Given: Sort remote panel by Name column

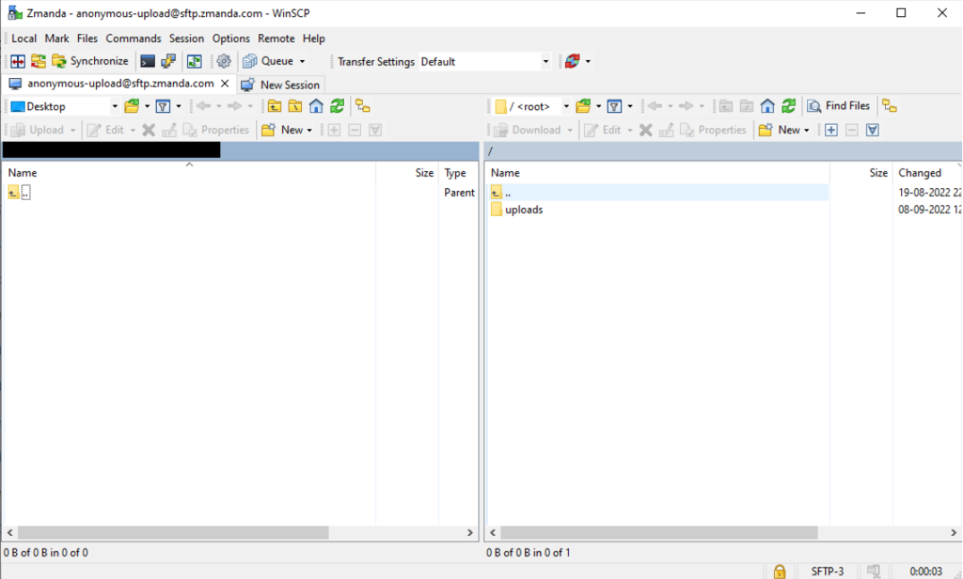Looking at the screenshot, I should pos(657,173).
